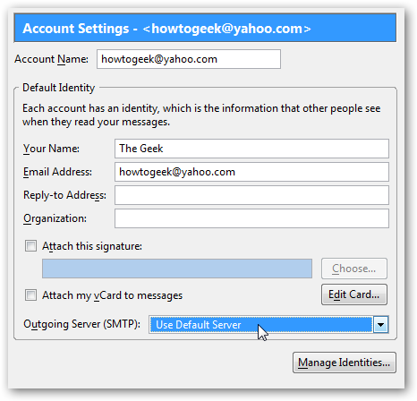Screen dimensions: 417x401
Task: Click the Default Identity group title
Action: (x=58, y=88)
